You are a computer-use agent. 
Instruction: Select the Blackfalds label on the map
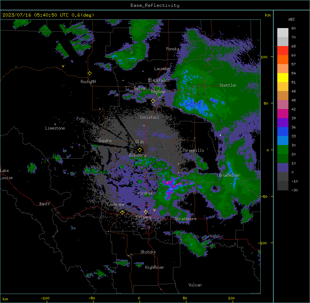159,80
